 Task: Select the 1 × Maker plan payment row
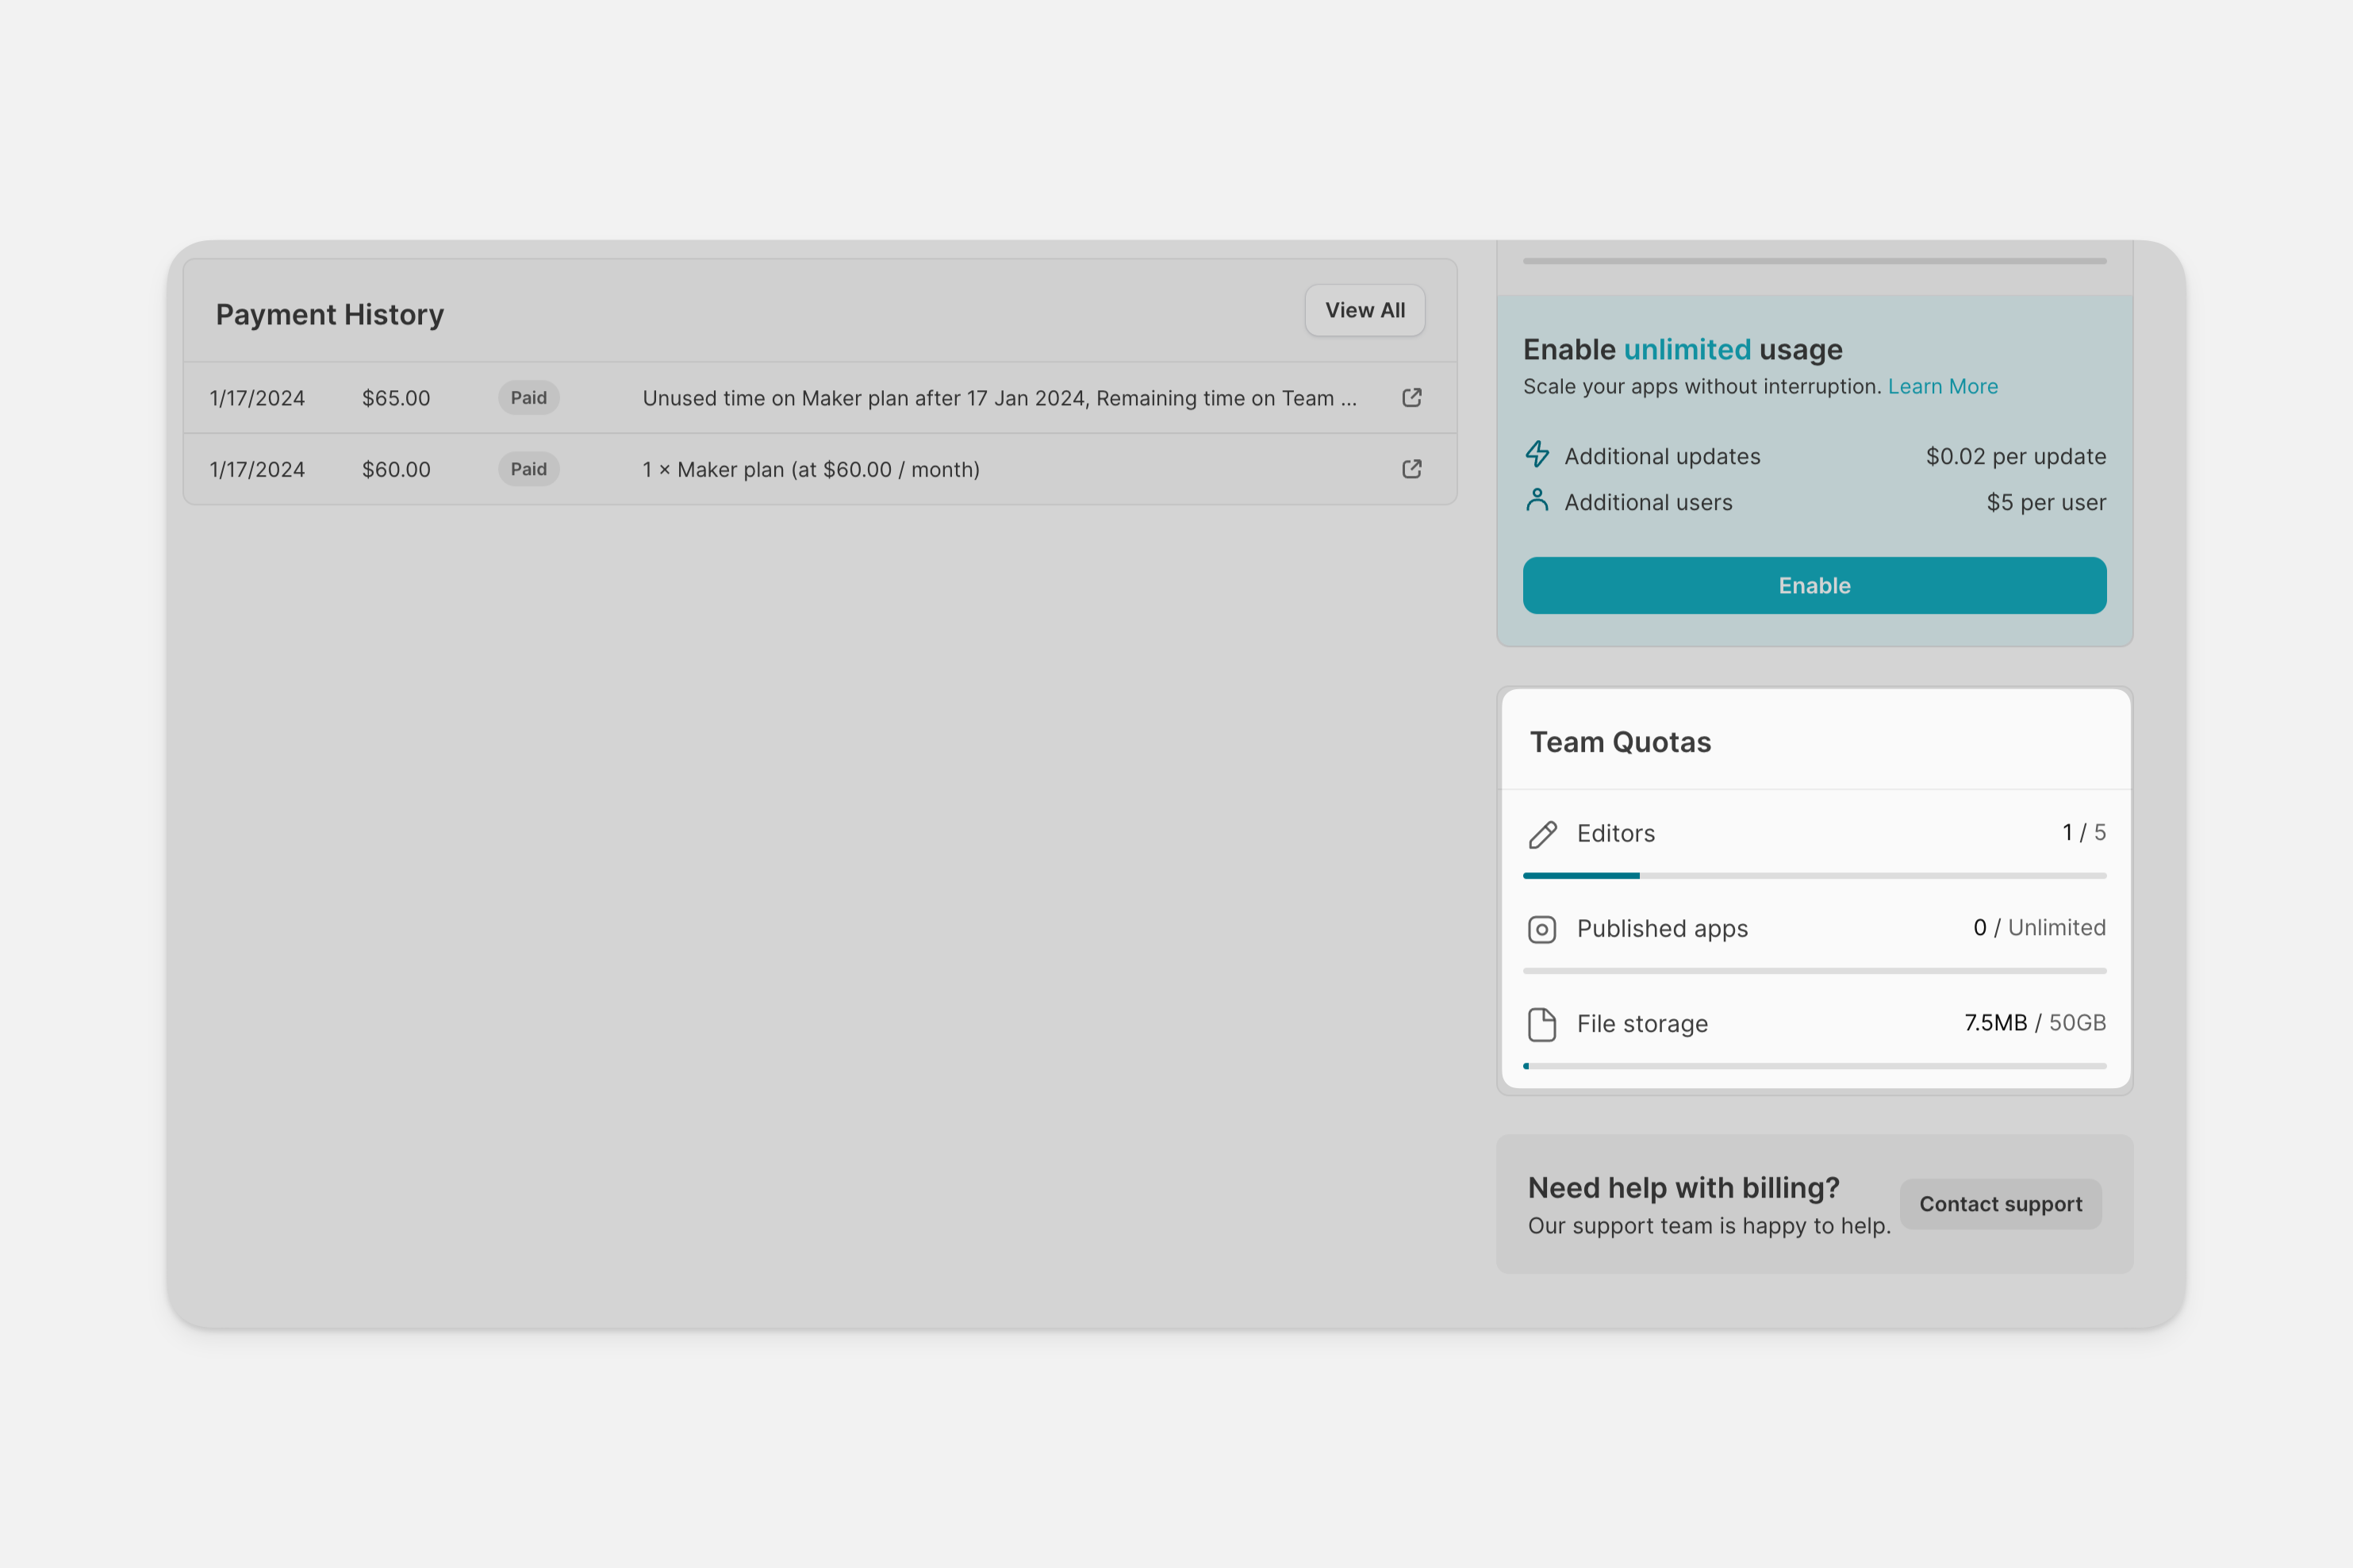pyautogui.click(x=810, y=470)
